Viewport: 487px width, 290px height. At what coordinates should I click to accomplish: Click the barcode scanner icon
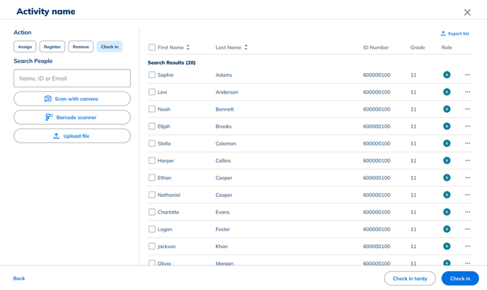(x=49, y=117)
